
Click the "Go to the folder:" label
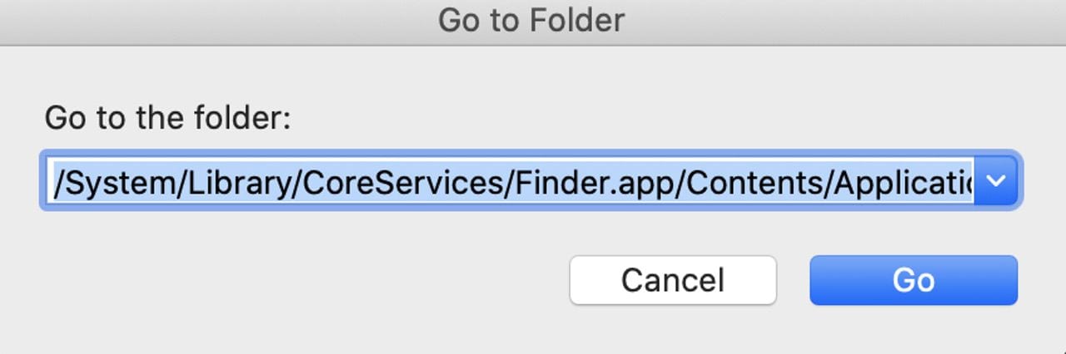tap(167, 117)
